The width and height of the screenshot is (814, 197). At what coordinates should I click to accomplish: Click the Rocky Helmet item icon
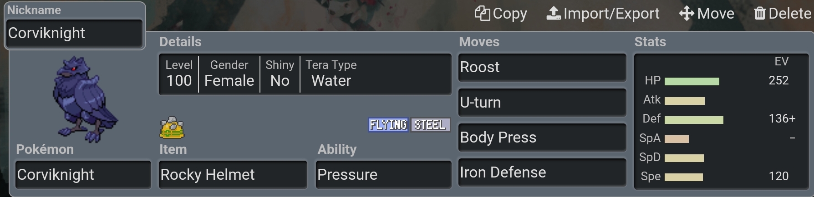tap(172, 128)
